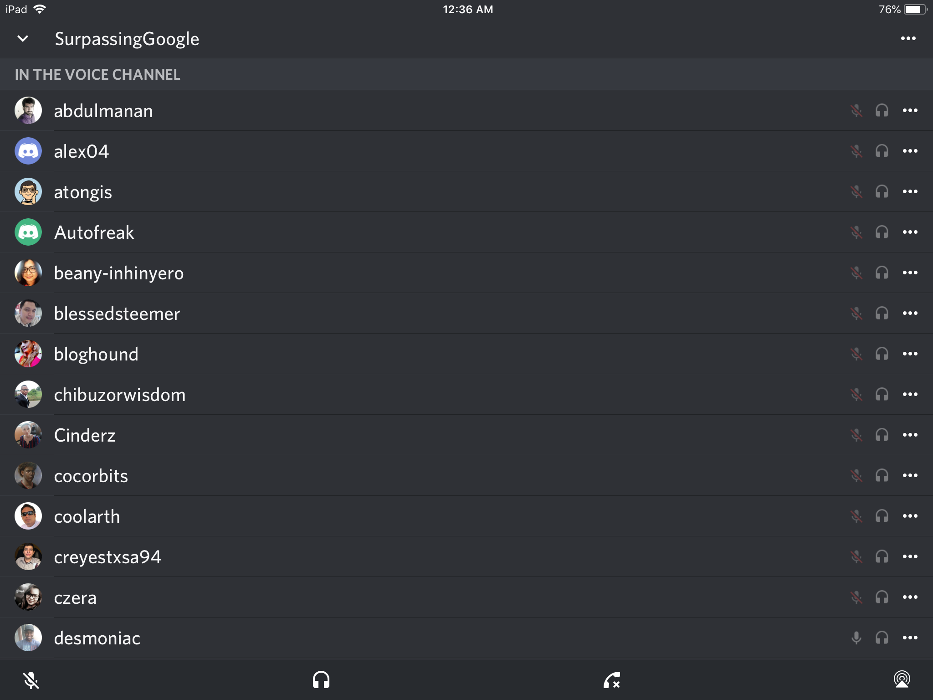Viewport: 933px width, 700px height.
Task: Open more options for abdulmanan
Action: tap(910, 110)
